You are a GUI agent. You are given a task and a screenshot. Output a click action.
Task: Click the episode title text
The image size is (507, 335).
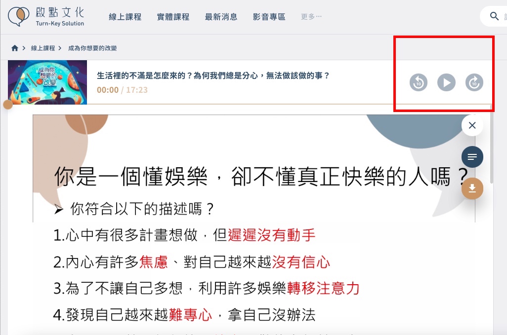click(213, 75)
